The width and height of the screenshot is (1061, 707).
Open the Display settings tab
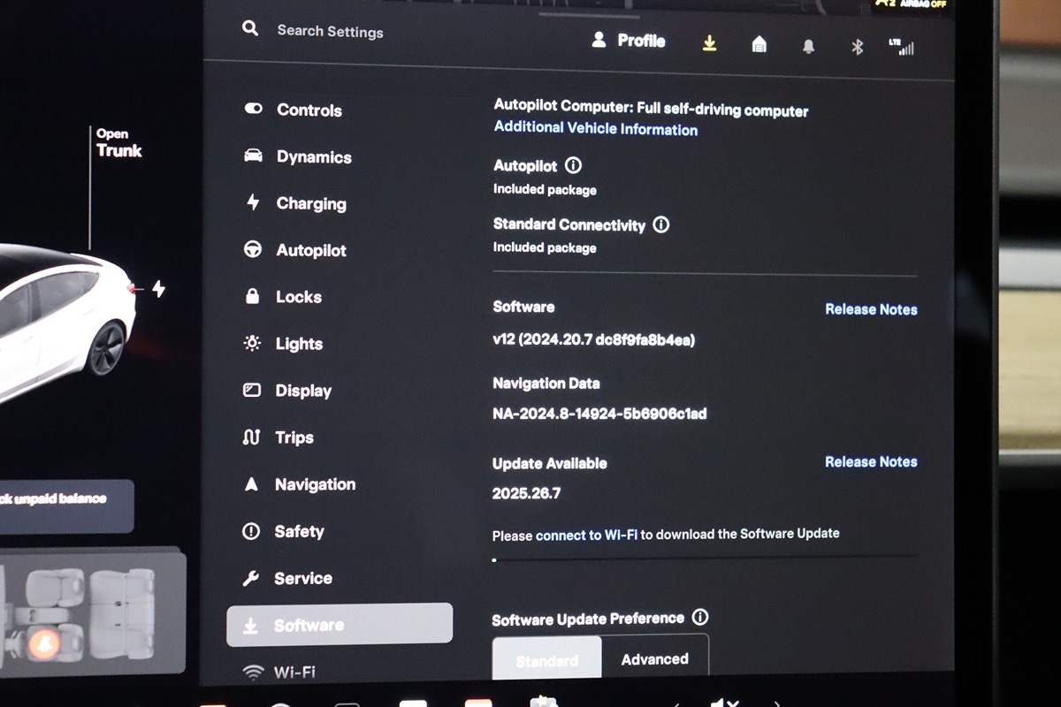pyautogui.click(x=287, y=391)
